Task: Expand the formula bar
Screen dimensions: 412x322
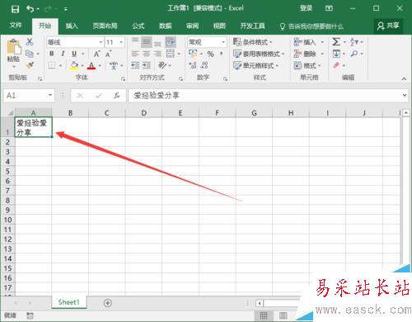Action: pos(405,95)
